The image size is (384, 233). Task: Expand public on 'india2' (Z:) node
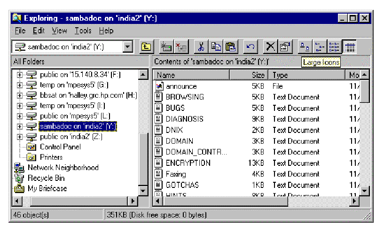coord(19,137)
